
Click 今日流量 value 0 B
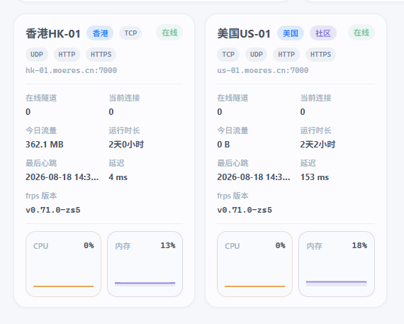(223, 145)
